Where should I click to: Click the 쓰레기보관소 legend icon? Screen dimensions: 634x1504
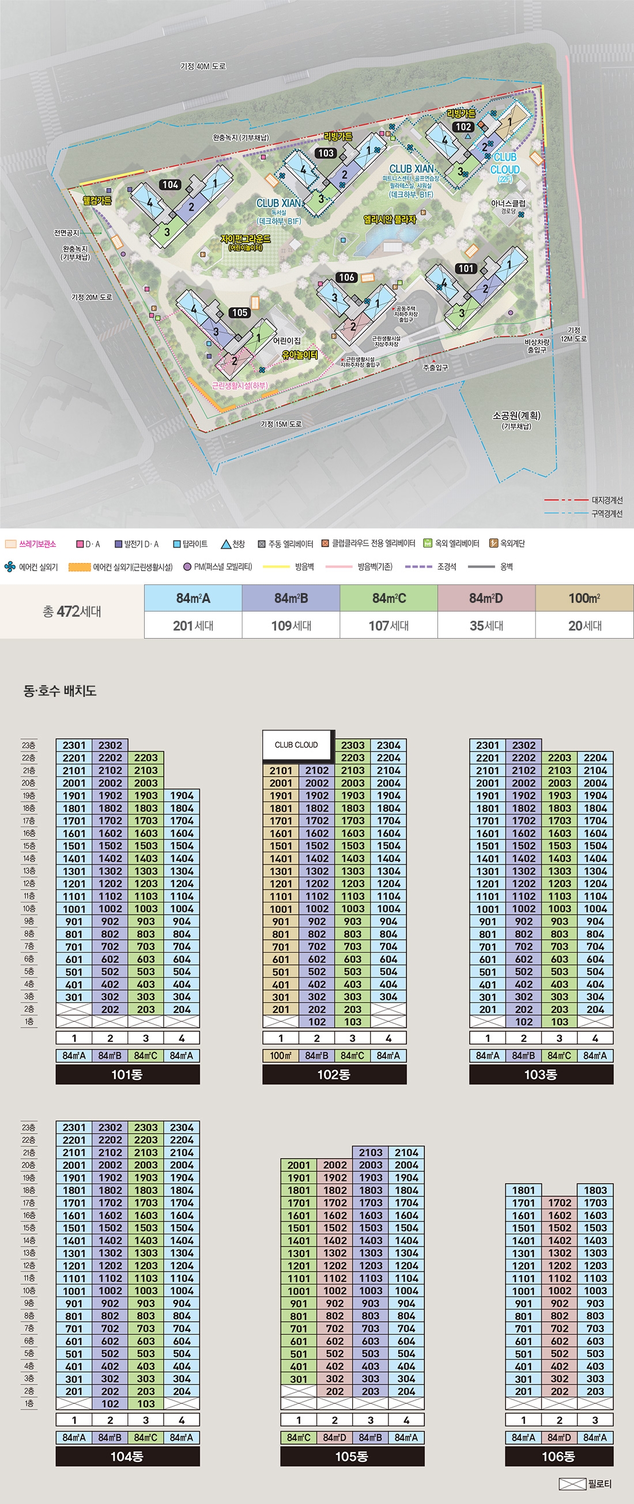[10, 544]
